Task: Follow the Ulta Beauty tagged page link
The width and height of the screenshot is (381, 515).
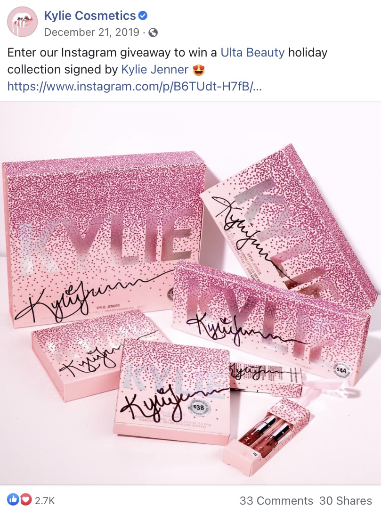Action: tap(252, 53)
